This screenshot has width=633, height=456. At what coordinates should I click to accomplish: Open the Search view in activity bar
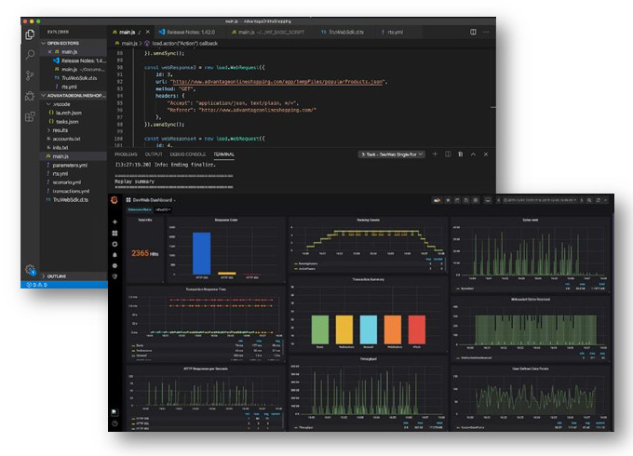coord(30,56)
